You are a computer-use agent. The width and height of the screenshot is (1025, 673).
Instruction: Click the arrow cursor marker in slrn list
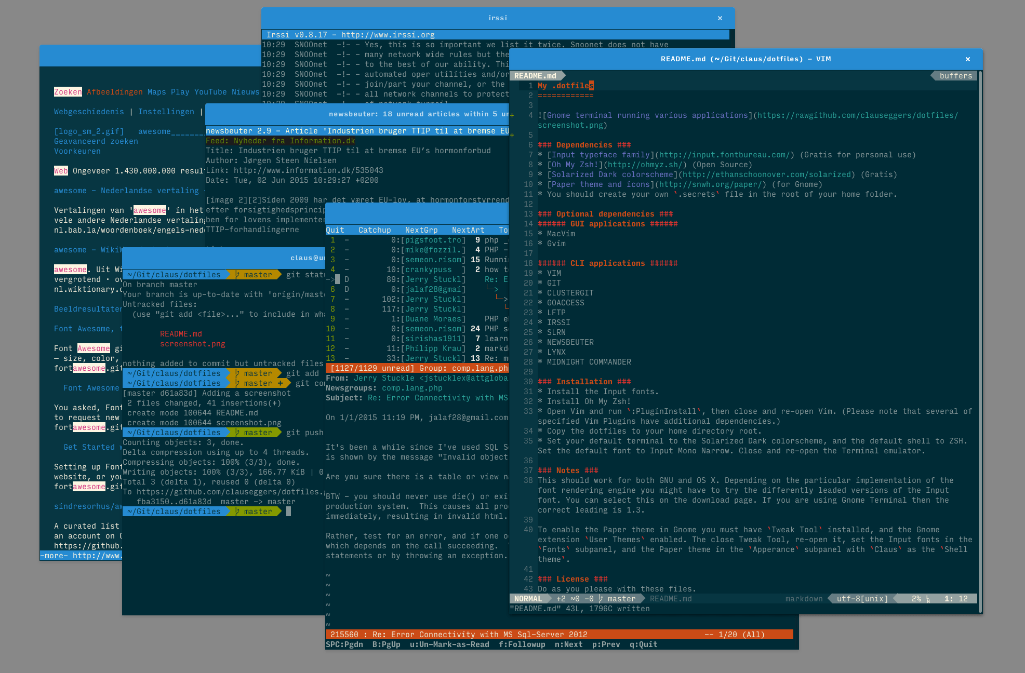[x=331, y=279]
